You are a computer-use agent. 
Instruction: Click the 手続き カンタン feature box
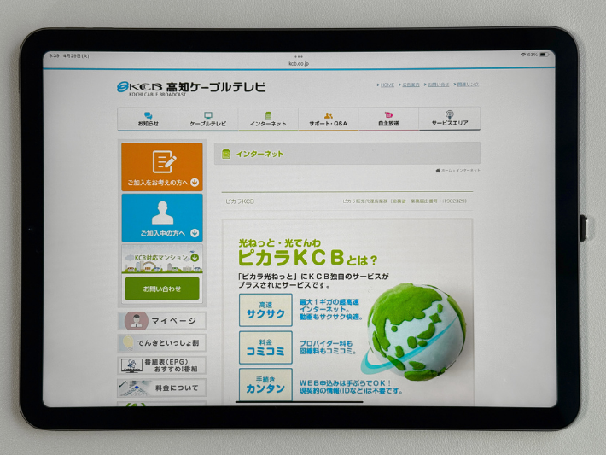coord(265,385)
